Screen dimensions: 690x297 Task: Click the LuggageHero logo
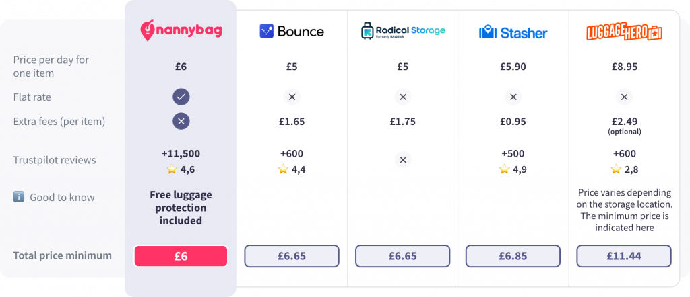(624, 33)
